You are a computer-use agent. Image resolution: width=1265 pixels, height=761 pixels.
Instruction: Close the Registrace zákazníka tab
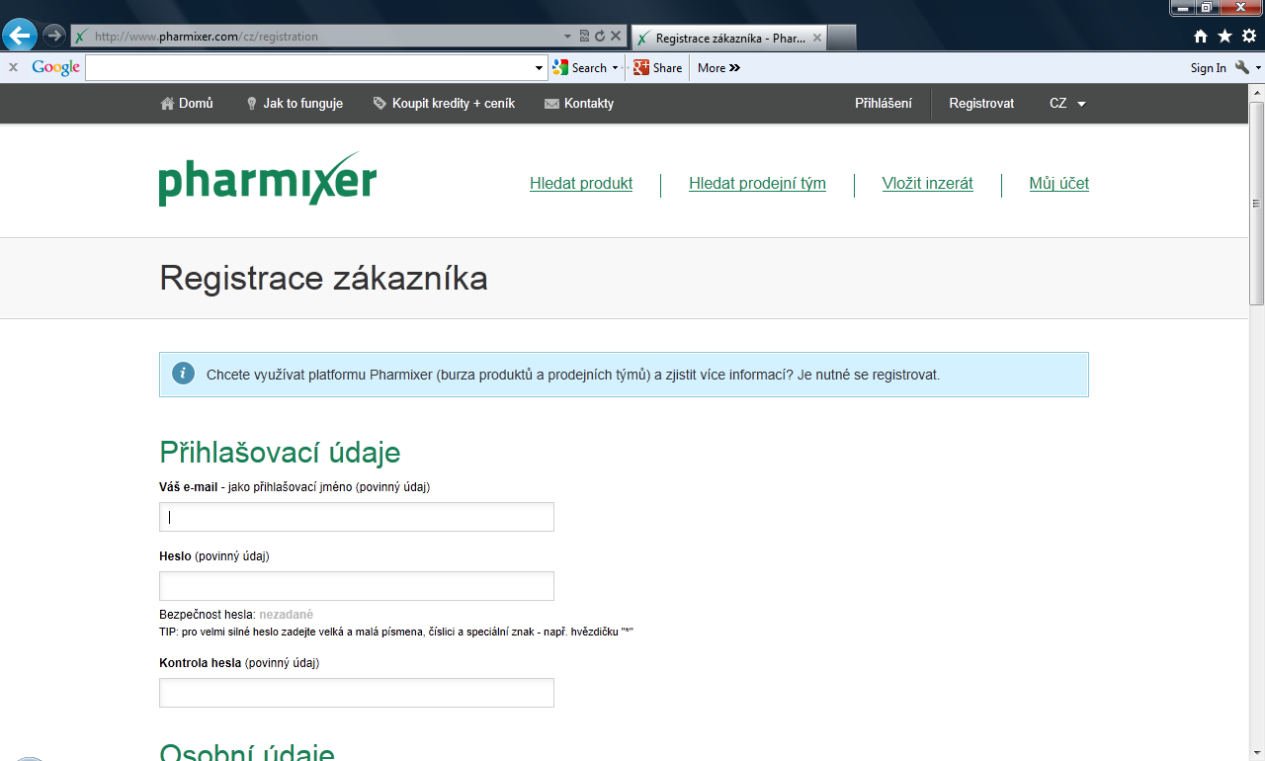click(x=816, y=38)
